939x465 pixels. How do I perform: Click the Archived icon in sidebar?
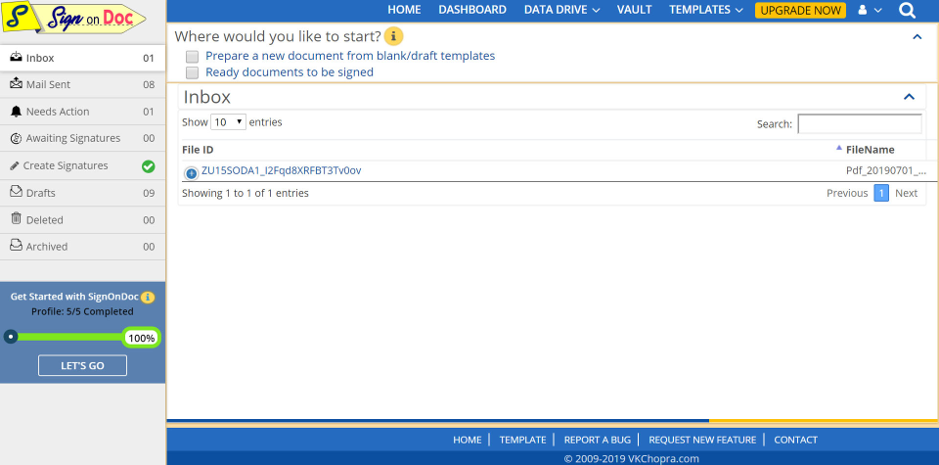[17, 246]
